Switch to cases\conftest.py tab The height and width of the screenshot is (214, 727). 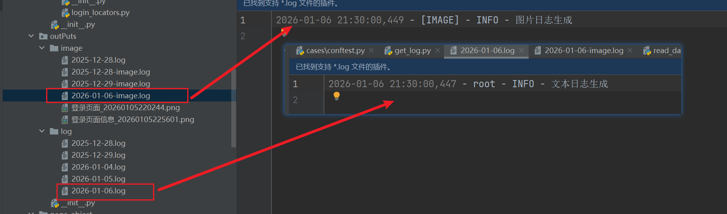(x=335, y=51)
